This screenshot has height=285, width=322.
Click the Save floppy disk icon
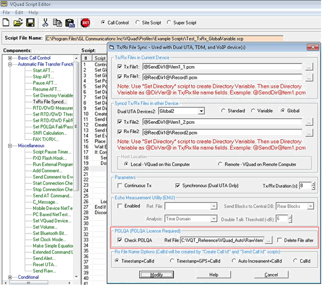(30, 22)
